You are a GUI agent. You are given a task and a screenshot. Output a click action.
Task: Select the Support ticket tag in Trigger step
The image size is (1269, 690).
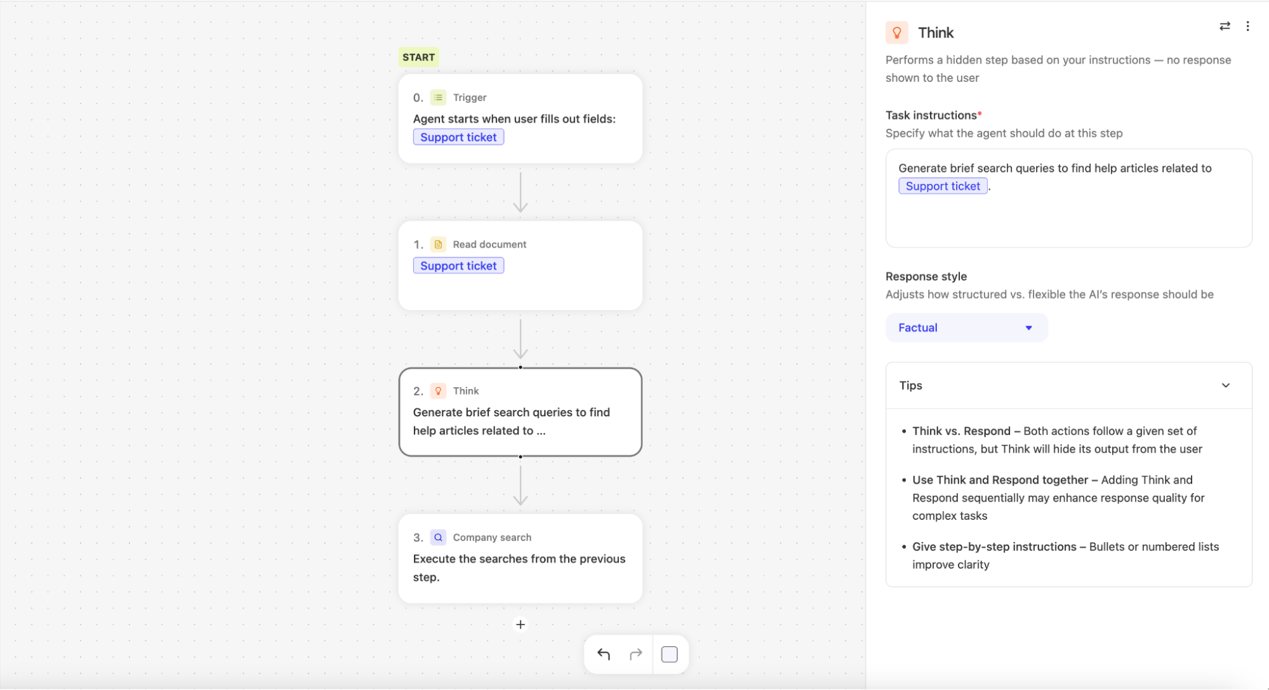pyautogui.click(x=458, y=137)
